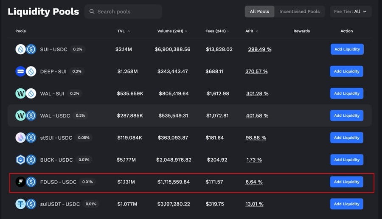
Task: Open the WAL - SUI pool name
Action: tap(52, 94)
